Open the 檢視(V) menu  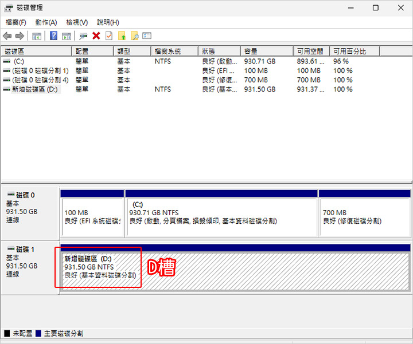click(x=77, y=22)
